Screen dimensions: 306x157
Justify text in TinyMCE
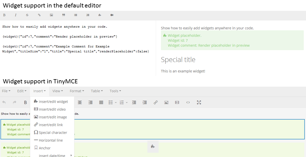click(x=101, y=102)
